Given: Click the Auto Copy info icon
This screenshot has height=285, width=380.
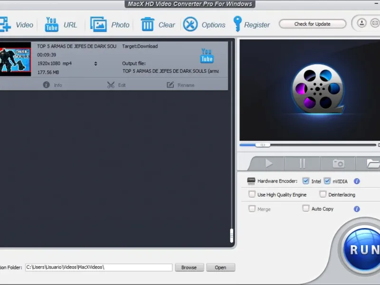Looking at the screenshot, I should click(357, 209).
